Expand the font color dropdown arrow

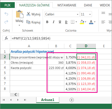pos(95,22)
